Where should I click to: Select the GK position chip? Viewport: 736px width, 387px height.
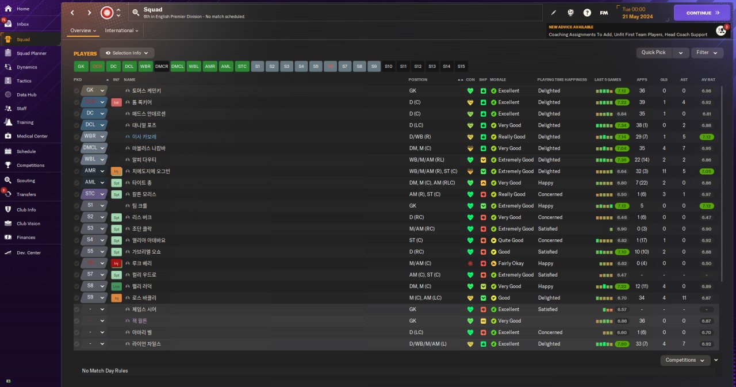tap(80, 66)
